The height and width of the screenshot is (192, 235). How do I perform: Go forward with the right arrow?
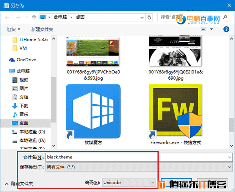[x=18, y=17]
